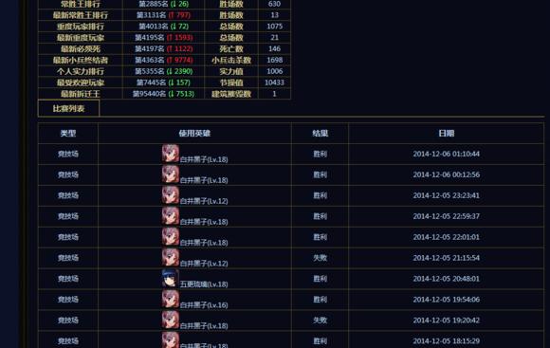Click the 结果 column header

(320, 134)
